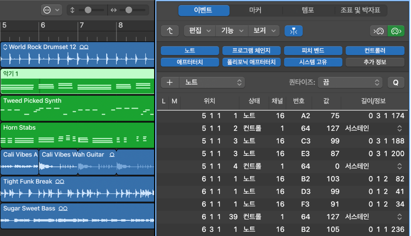The height and width of the screenshot is (236, 411).
Task: Click the 추가 정보 button
Action: tap(375, 62)
